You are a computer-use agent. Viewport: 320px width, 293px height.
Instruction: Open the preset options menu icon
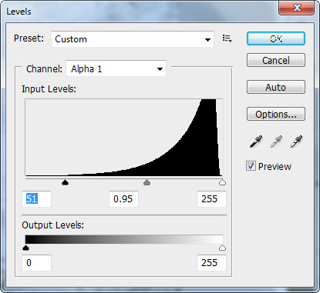(x=227, y=38)
